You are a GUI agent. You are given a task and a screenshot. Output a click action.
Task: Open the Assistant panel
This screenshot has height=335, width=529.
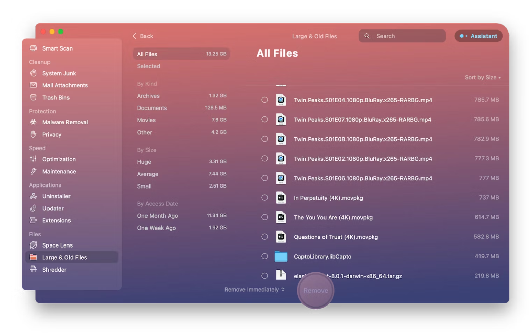(x=478, y=36)
